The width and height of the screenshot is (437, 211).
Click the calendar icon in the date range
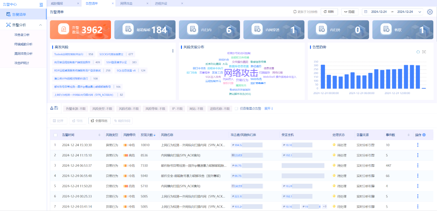(x=366, y=12)
